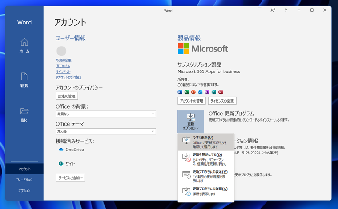Click the Microsoft logo
This screenshot has height=209, width=338.
click(203, 49)
